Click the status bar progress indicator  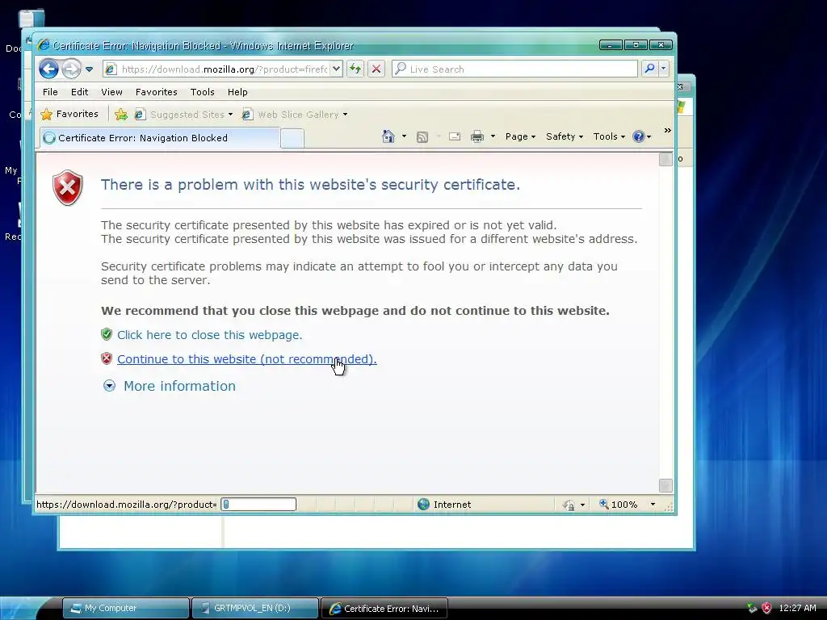(x=258, y=505)
